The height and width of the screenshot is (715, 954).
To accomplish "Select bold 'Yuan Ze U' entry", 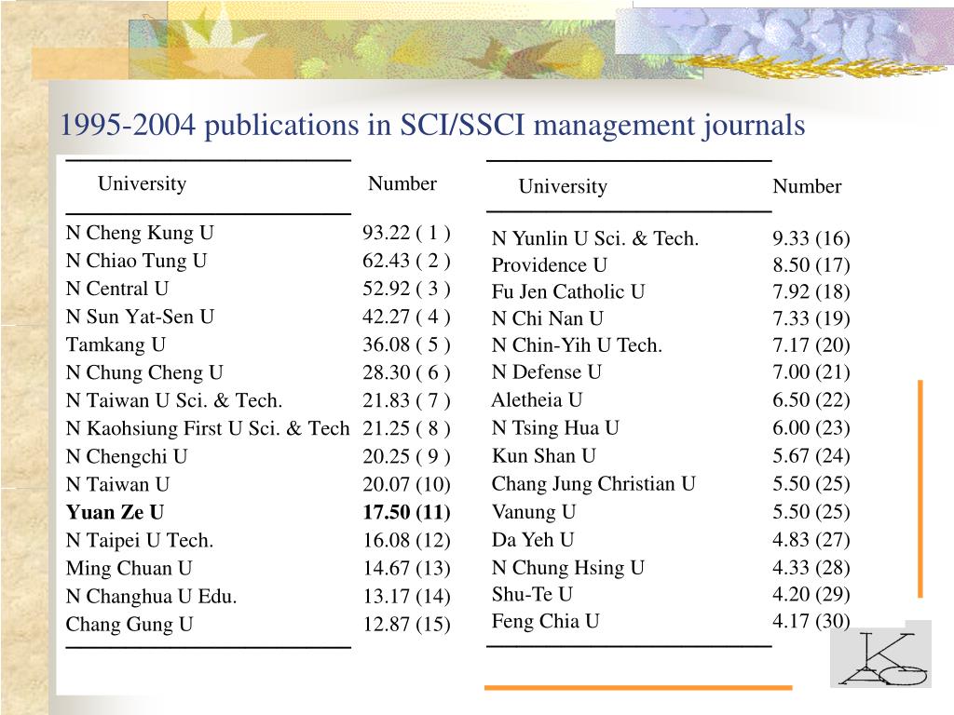I will click(x=115, y=513).
